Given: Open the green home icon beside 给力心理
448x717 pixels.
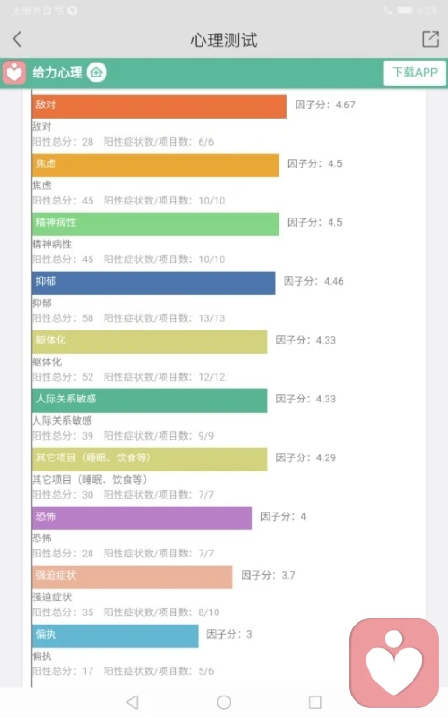Looking at the screenshot, I should [96, 72].
